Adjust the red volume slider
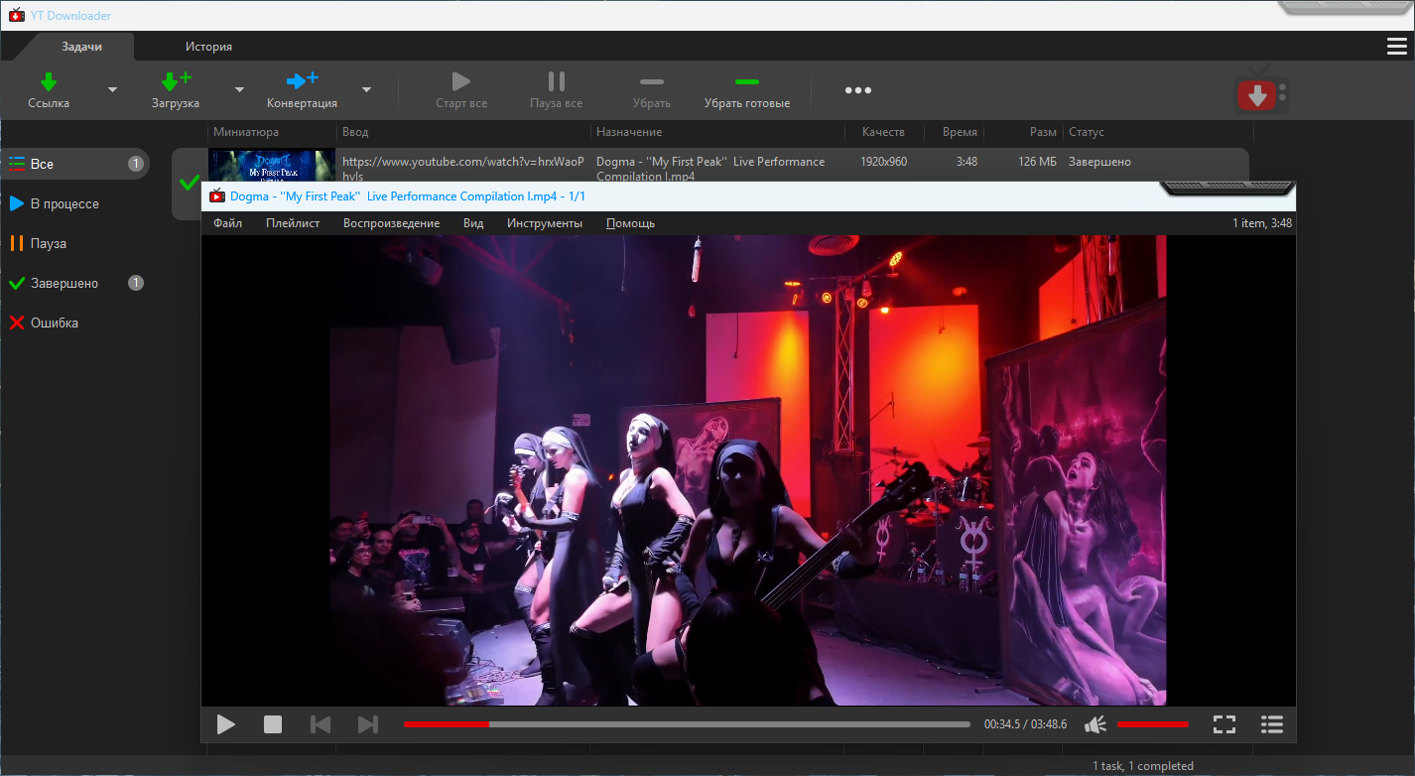The image size is (1415, 776). tap(1152, 724)
